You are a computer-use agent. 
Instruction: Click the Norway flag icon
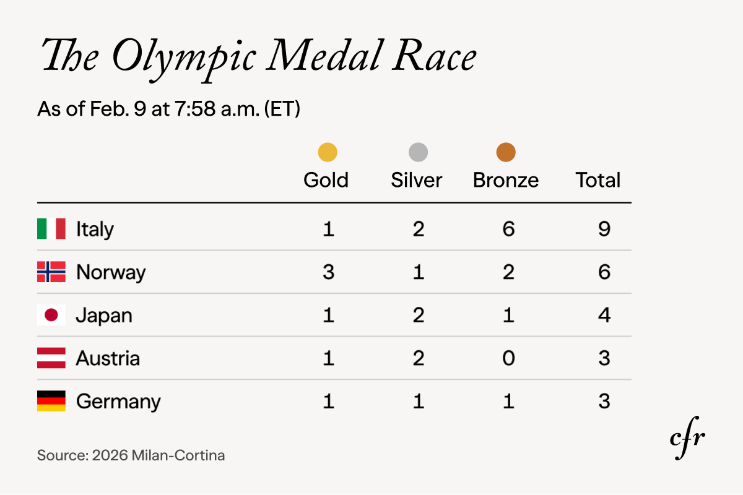point(51,272)
